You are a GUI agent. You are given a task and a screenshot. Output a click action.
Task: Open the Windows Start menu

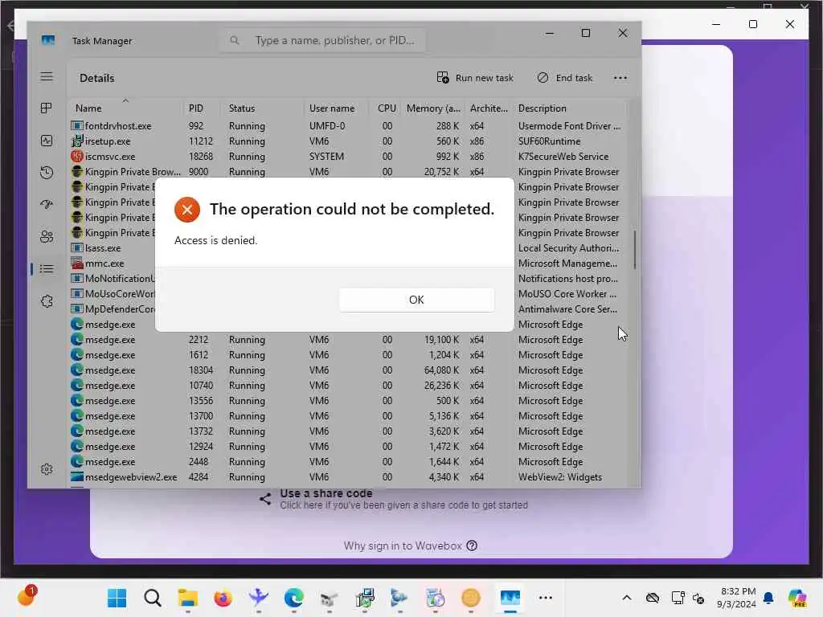(x=117, y=598)
